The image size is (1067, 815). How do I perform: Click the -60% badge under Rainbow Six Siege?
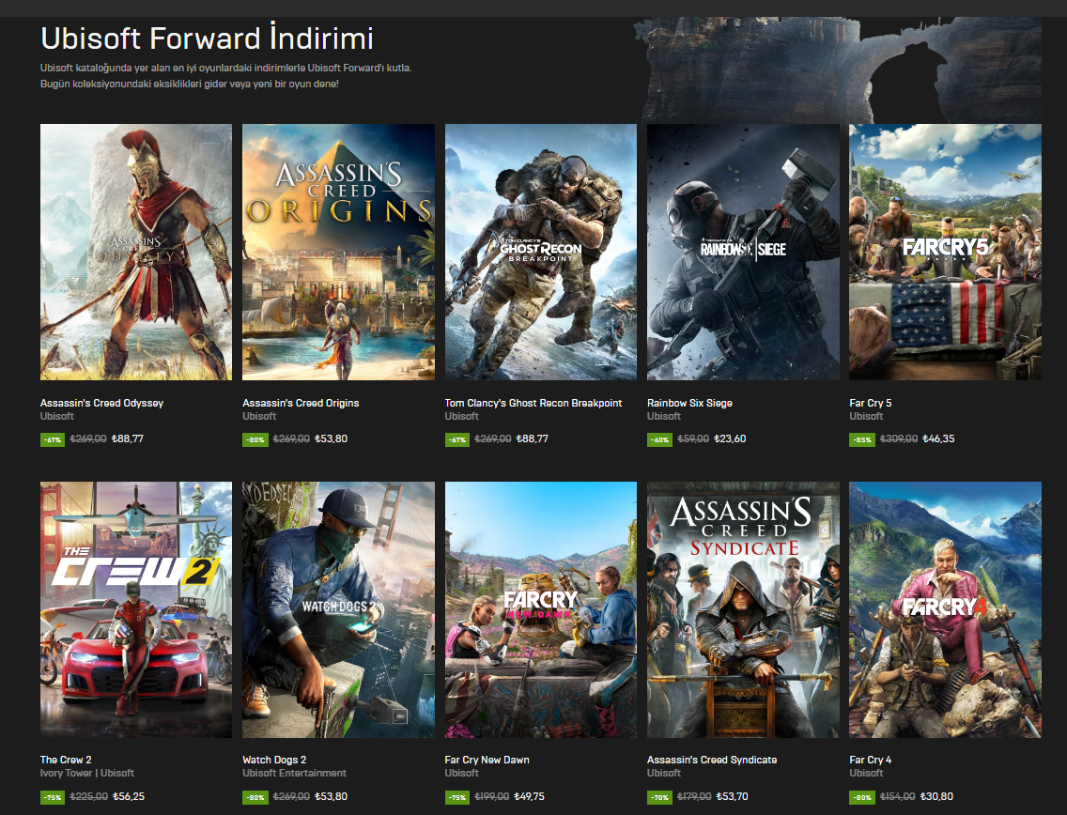click(x=659, y=439)
